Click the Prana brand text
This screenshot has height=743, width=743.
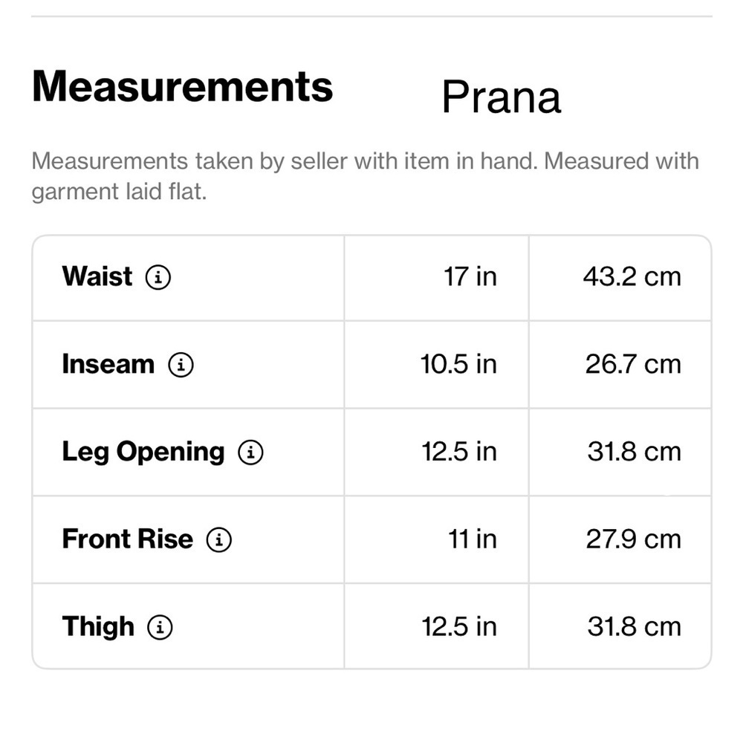(x=502, y=97)
